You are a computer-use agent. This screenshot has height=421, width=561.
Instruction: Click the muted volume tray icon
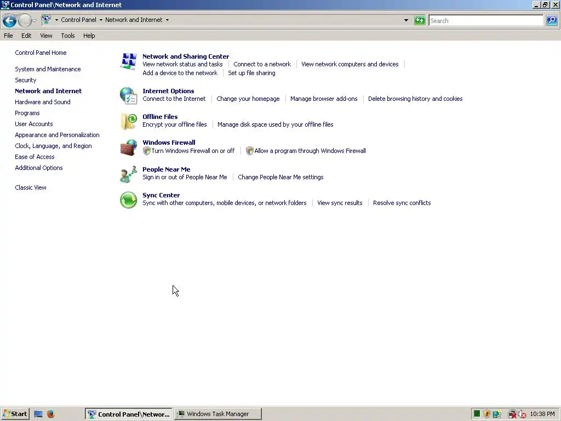pos(522,414)
